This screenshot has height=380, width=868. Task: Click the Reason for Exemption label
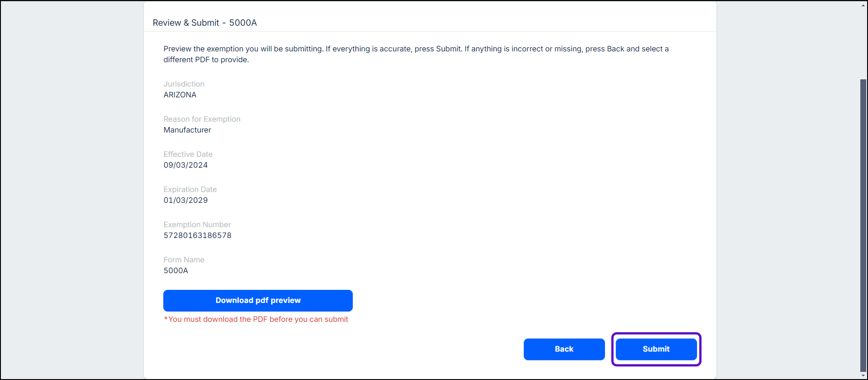[202, 119]
